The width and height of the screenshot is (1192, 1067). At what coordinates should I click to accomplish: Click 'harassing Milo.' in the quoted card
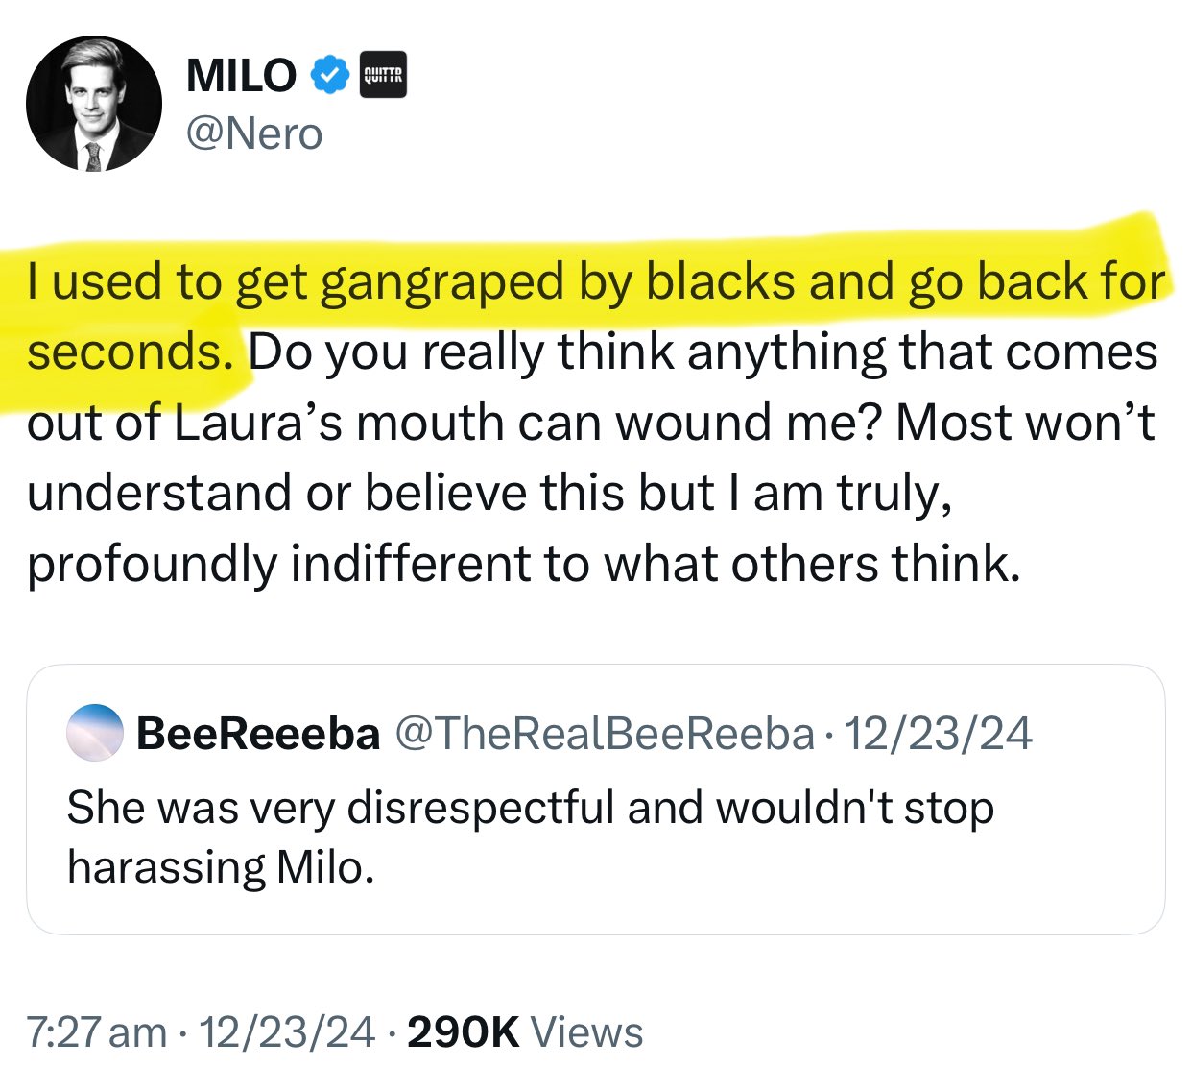[x=221, y=867]
